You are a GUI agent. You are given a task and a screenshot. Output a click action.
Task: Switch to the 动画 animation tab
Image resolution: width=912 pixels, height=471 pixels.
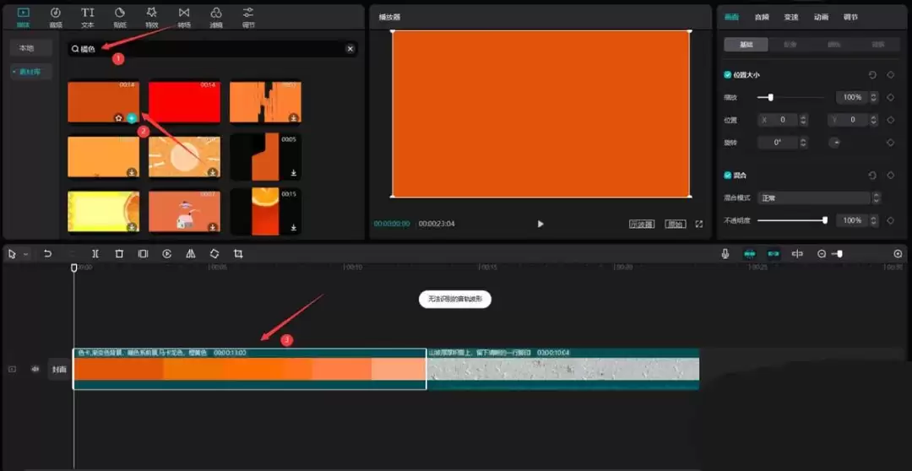coord(821,17)
